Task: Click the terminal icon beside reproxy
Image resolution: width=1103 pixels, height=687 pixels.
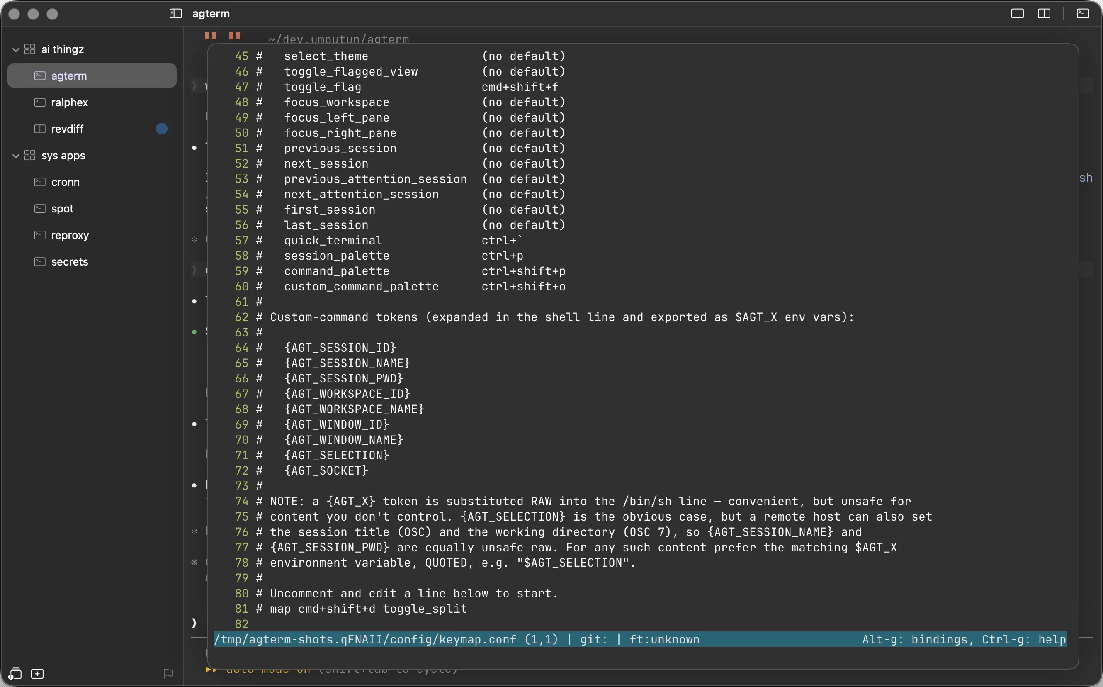Action: 40,235
